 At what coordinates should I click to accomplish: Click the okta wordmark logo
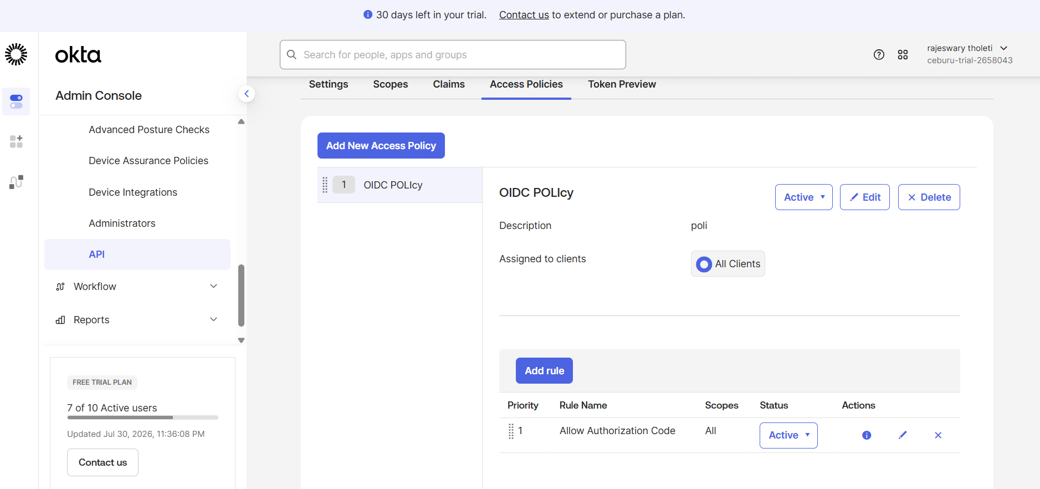coord(78,55)
